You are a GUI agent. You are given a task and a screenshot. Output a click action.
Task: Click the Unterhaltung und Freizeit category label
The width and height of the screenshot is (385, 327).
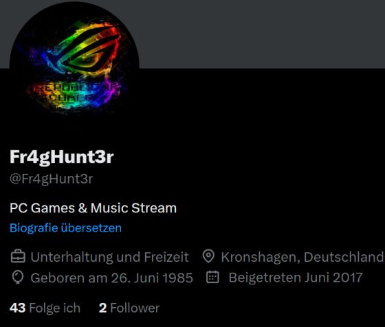pos(109,257)
